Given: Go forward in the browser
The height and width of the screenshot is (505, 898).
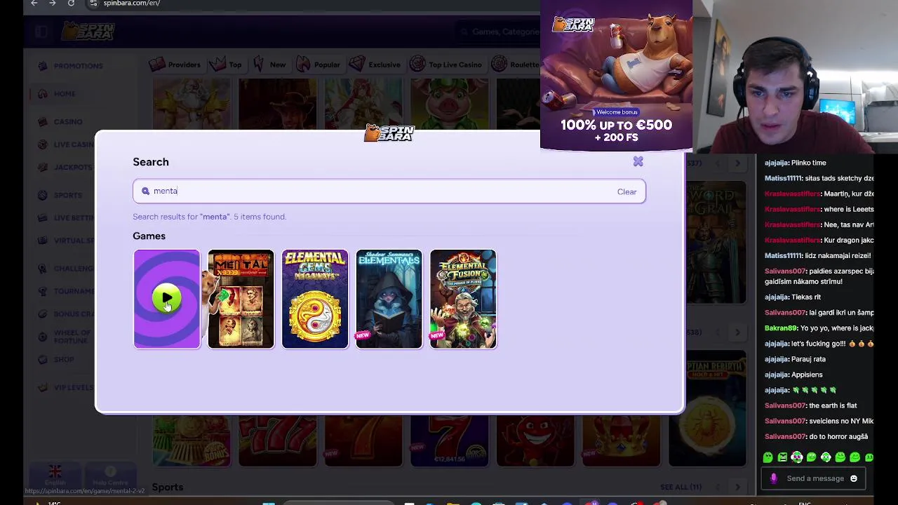Looking at the screenshot, I should 53,4.
